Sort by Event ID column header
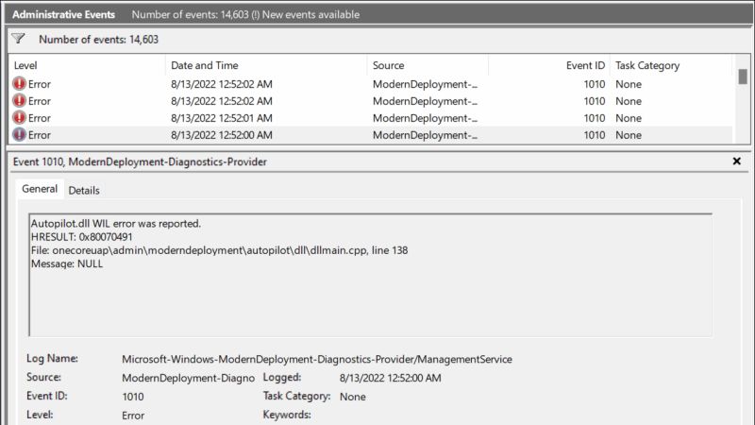The width and height of the screenshot is (755, 425). click(549, 65)
